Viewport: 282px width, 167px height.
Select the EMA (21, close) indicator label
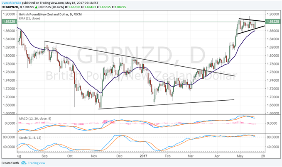29,18
